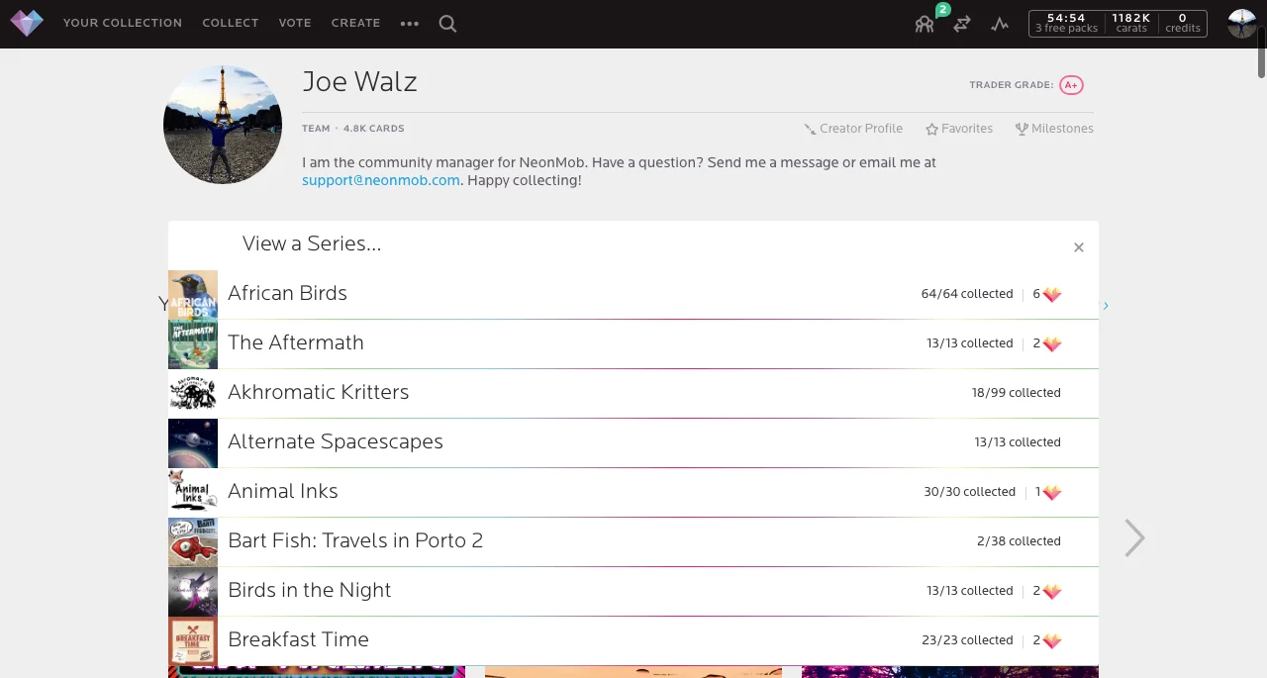Click the A+ trader grade badge

point(1071,85)
